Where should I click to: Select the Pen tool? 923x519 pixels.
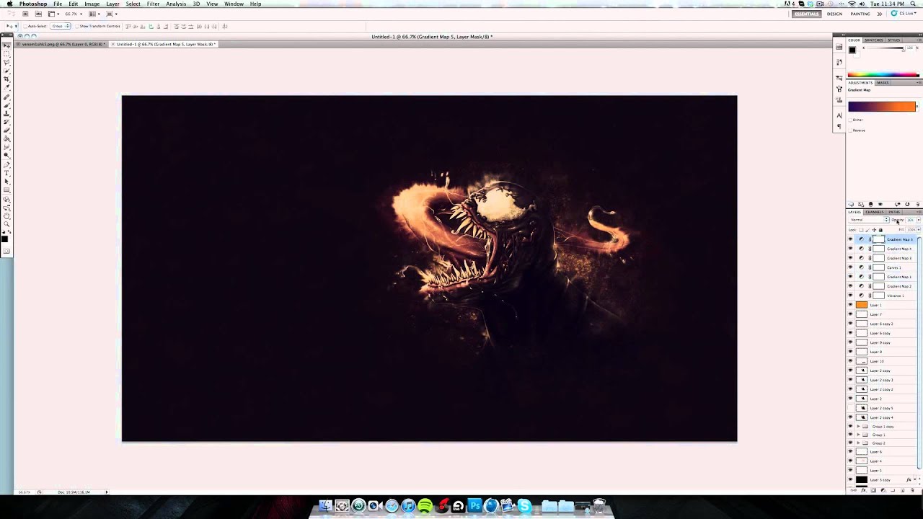[6, 164]
